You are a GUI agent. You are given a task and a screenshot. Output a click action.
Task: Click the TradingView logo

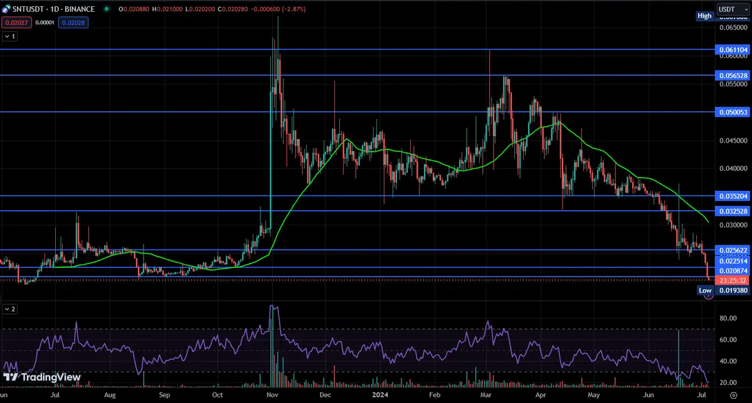42,377
